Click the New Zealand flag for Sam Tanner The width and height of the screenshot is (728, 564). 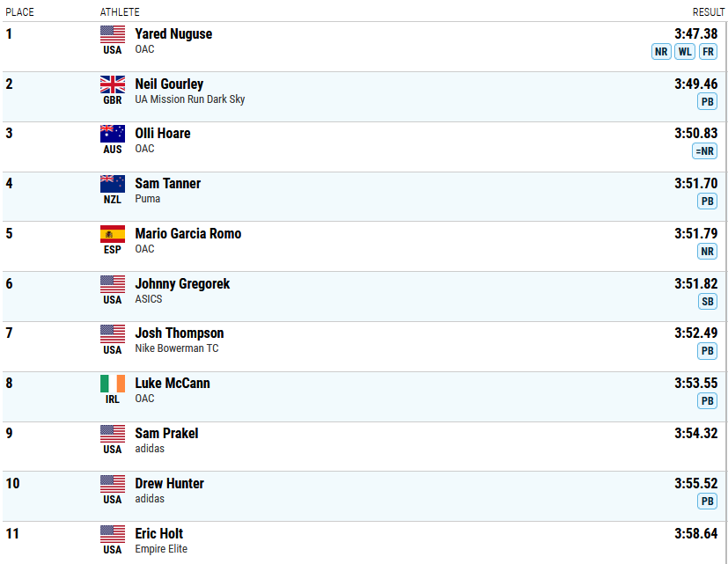tap(113, 184)
